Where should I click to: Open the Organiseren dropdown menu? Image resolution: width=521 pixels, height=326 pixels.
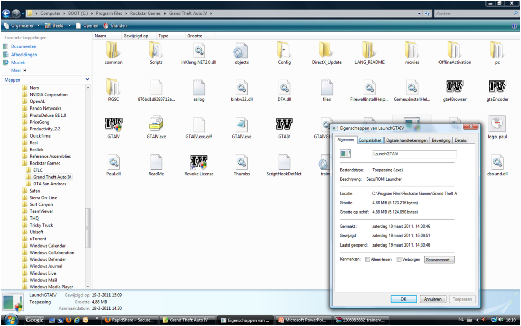point(21,25)
